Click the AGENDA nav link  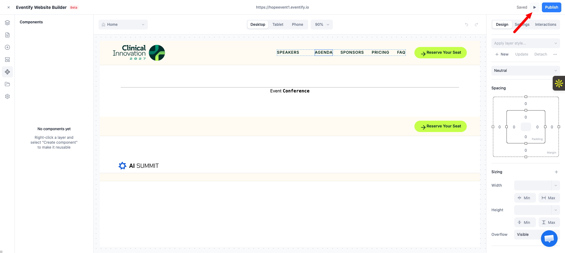point(324,53)
